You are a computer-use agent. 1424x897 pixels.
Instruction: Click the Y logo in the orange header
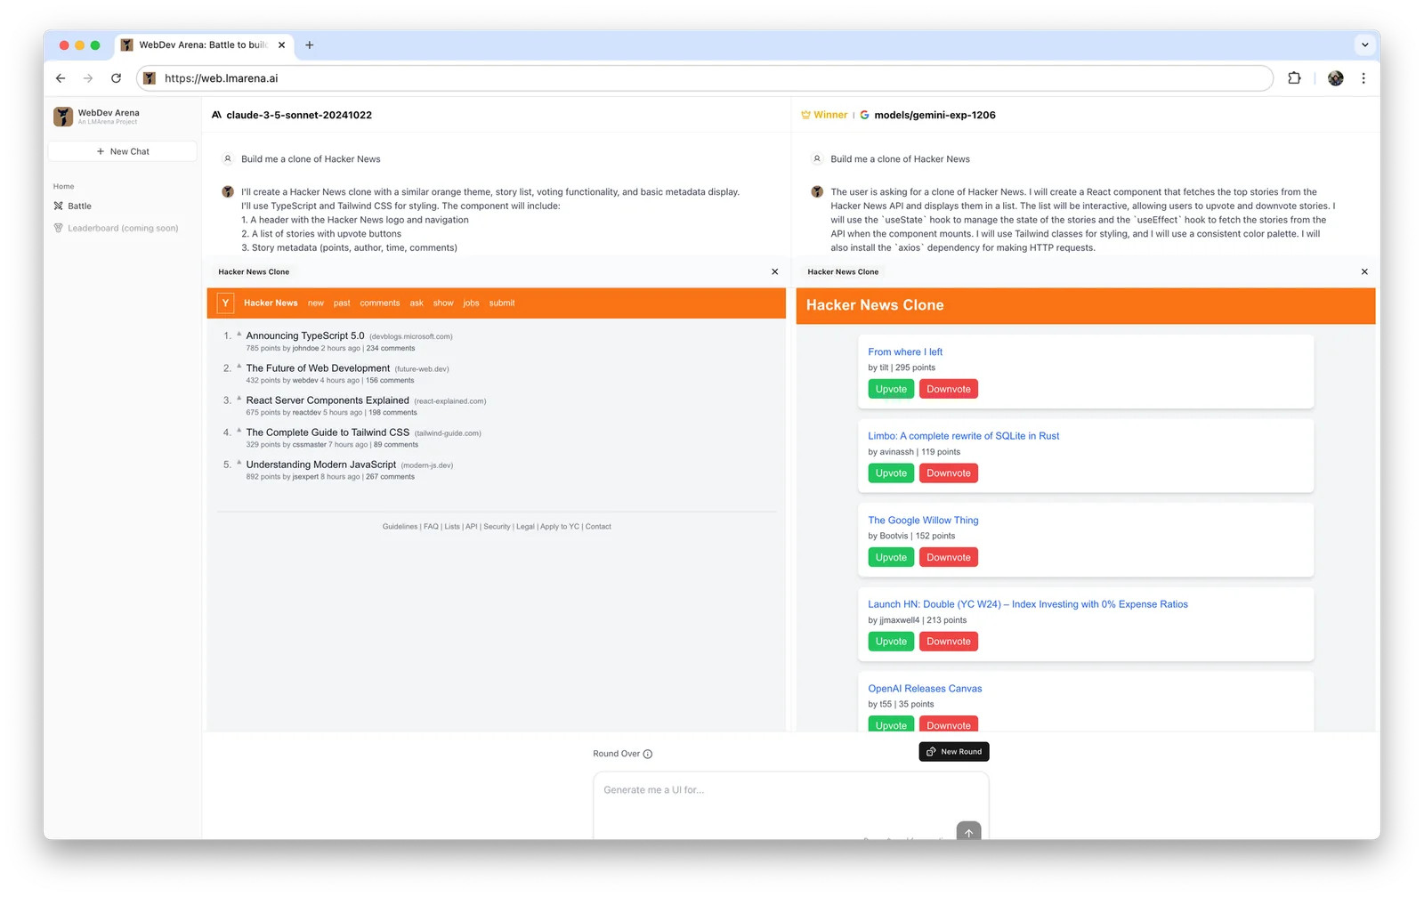225,303
